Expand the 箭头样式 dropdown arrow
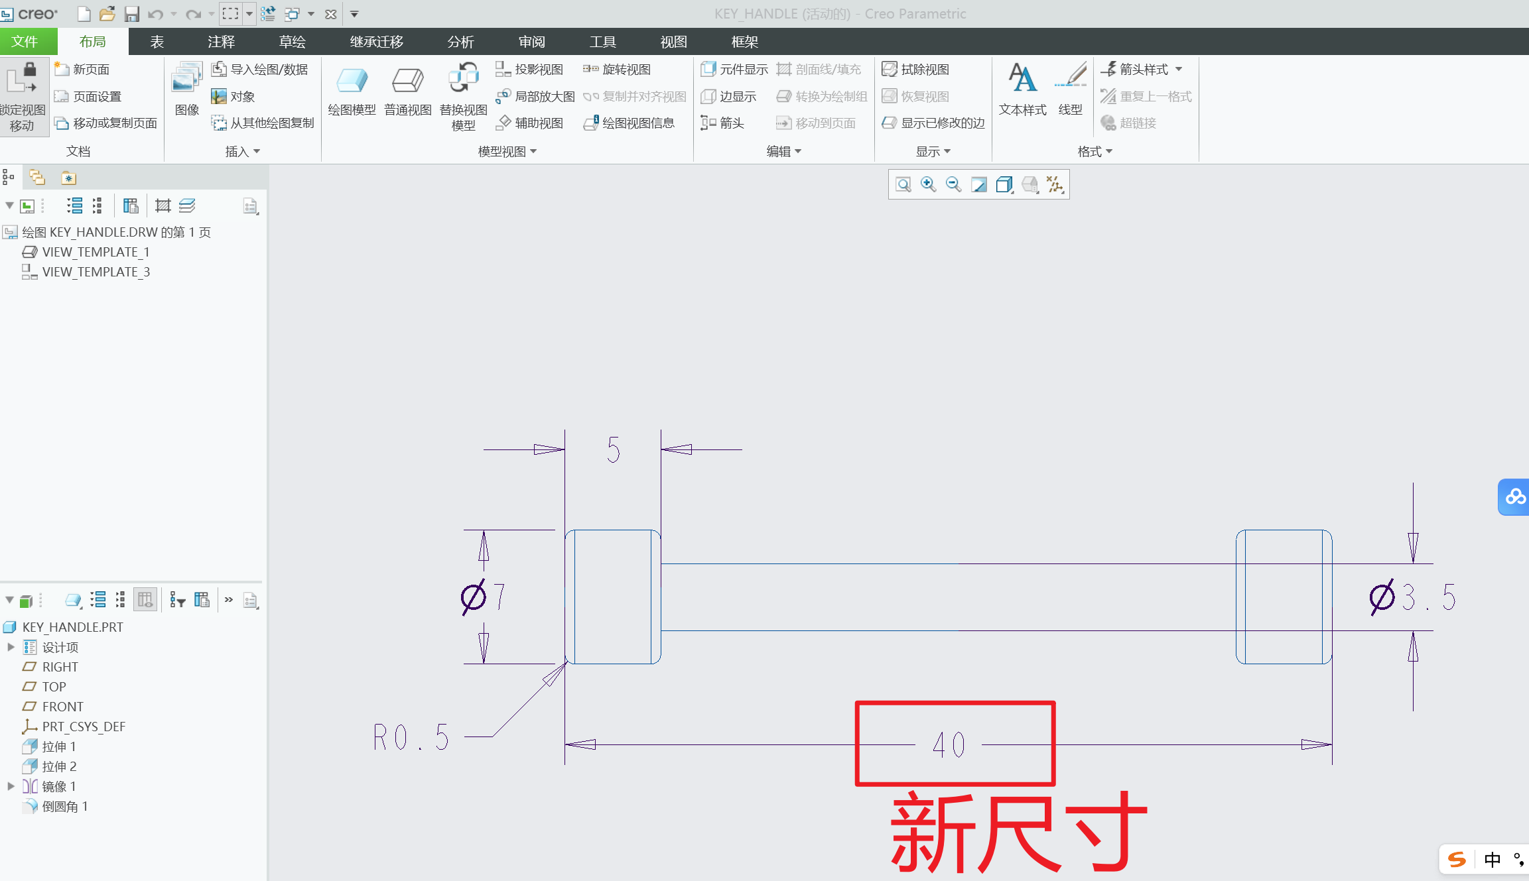 (1180, 69)
